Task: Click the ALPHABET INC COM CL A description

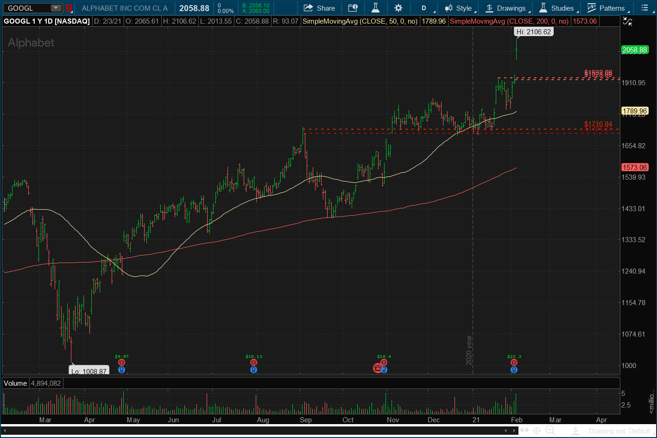Action: point(125,8)
